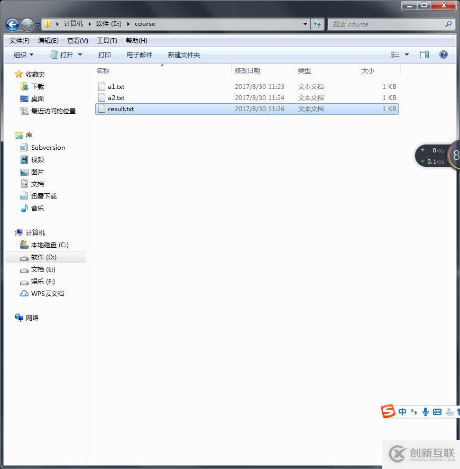Open 本地磁盘 (C:) drive
Viewport: 460px width, 469px height.
click(50, 245)
